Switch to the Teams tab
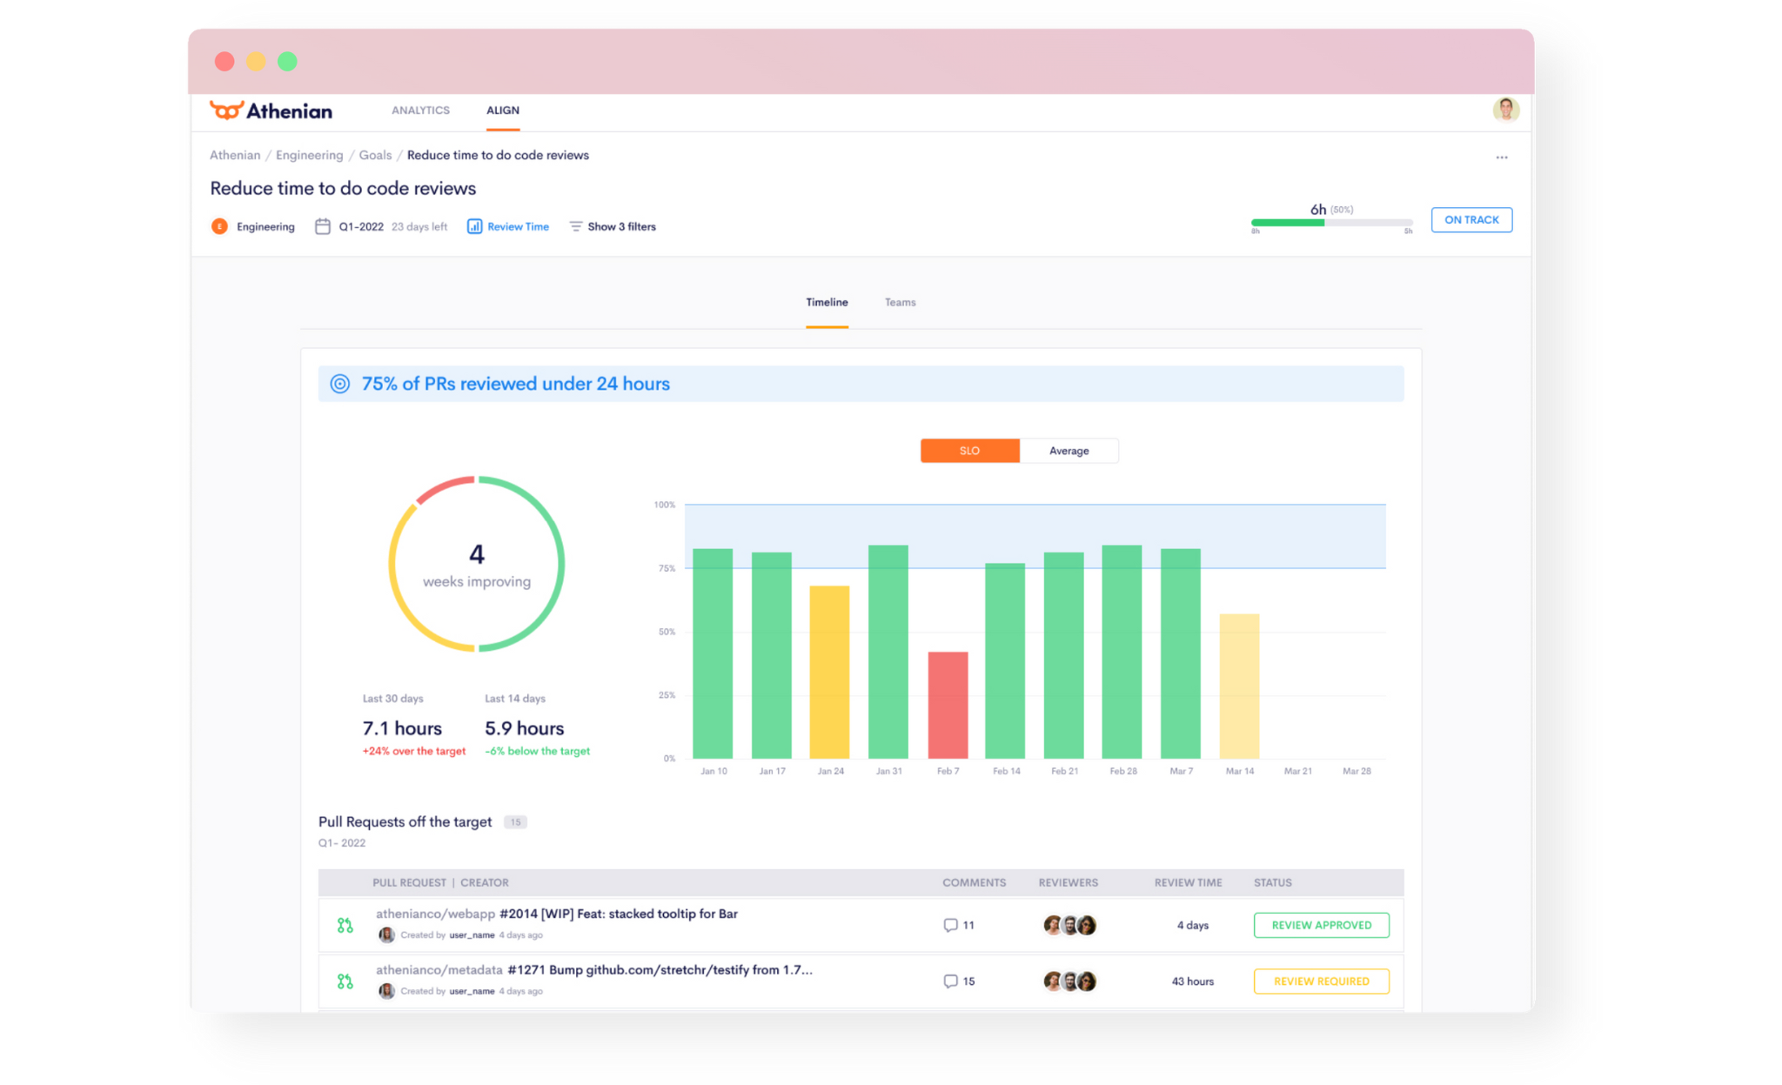 [900, 302]
